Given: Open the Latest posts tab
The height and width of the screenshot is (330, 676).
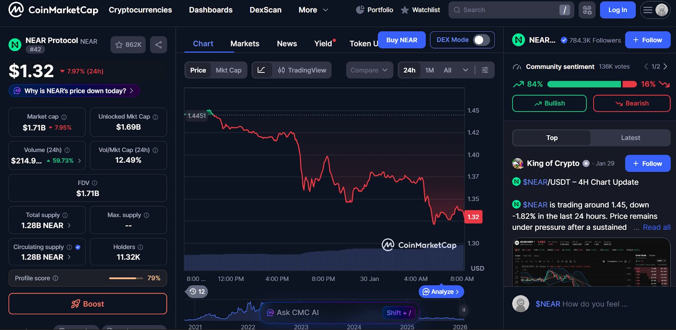Looking at the screenshot, I should click(630, 138).
